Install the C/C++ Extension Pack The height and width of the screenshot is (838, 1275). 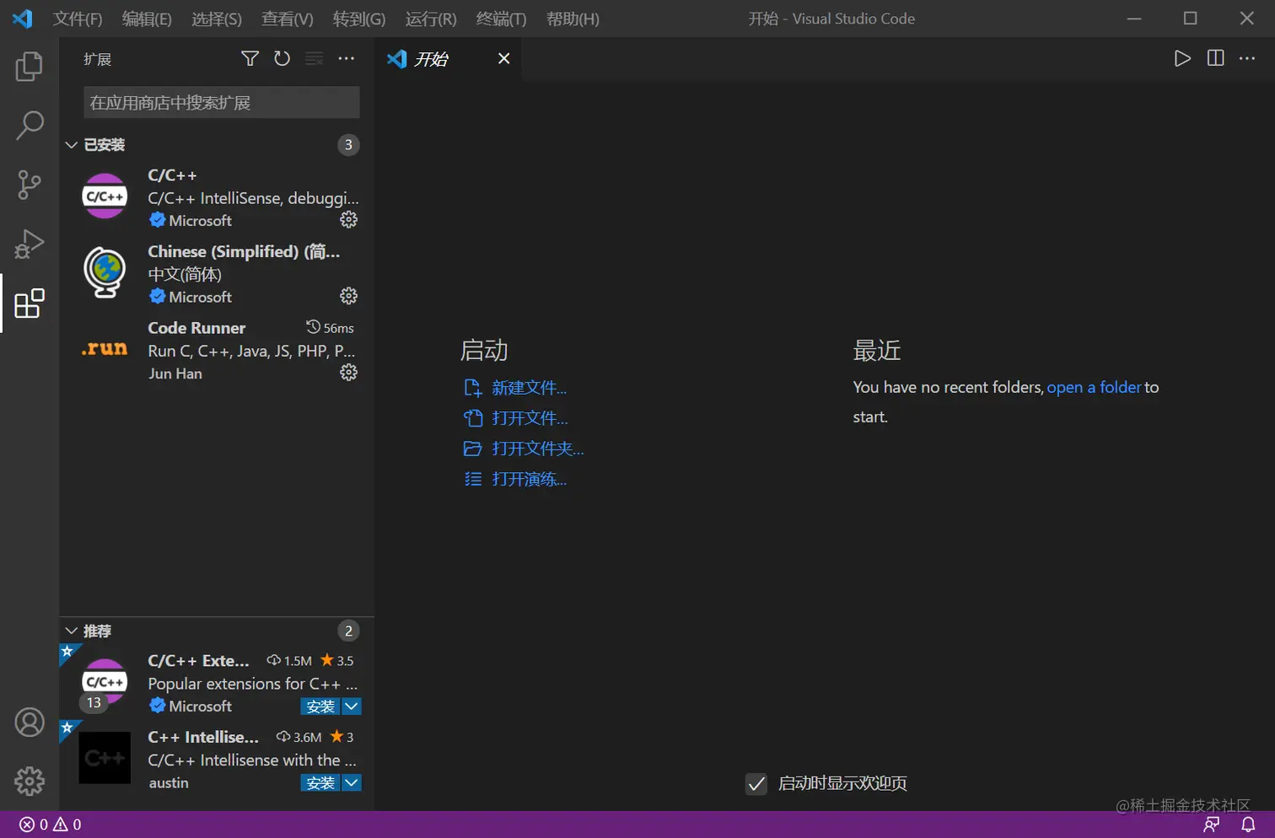[320, 706]
